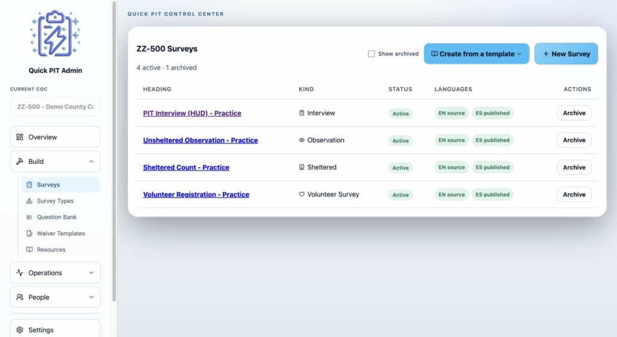617x337 pixels.
Task: Click Active status badge for Unsheltered Observation
Action: coord(400,140)
